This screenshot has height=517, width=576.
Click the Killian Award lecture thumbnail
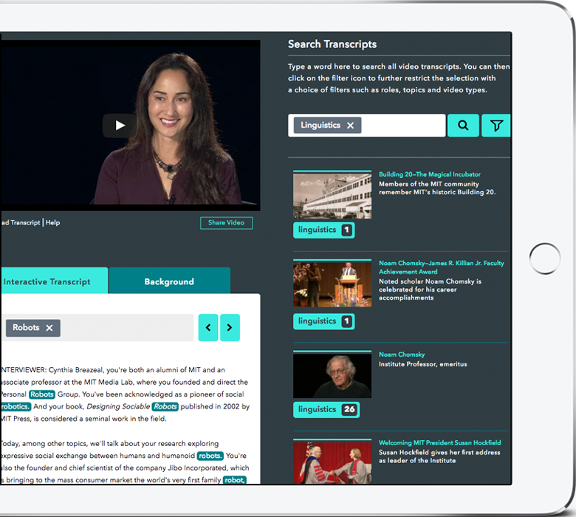point(332,284)
